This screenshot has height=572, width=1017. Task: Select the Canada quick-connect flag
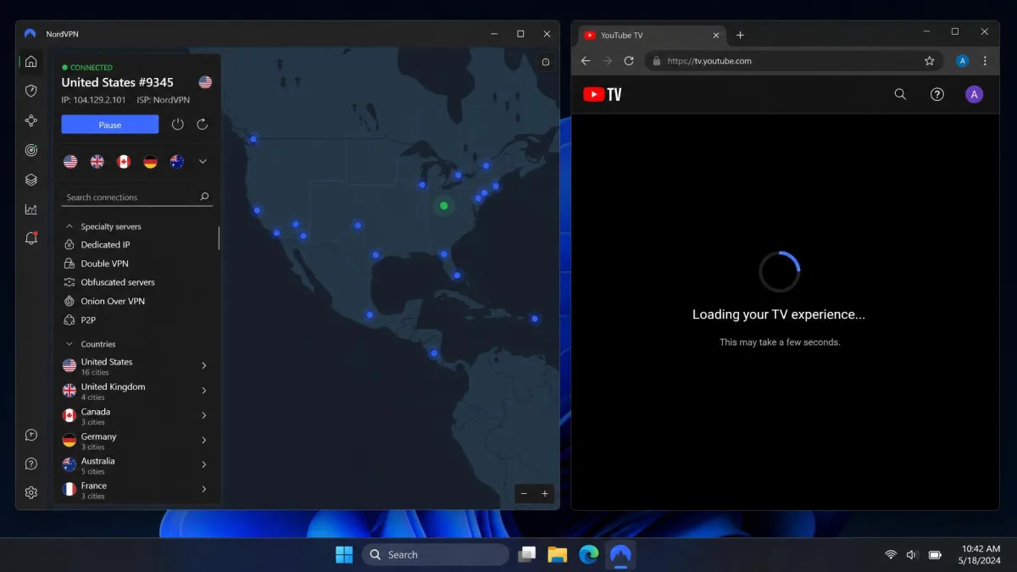click(x=124, y=161)
